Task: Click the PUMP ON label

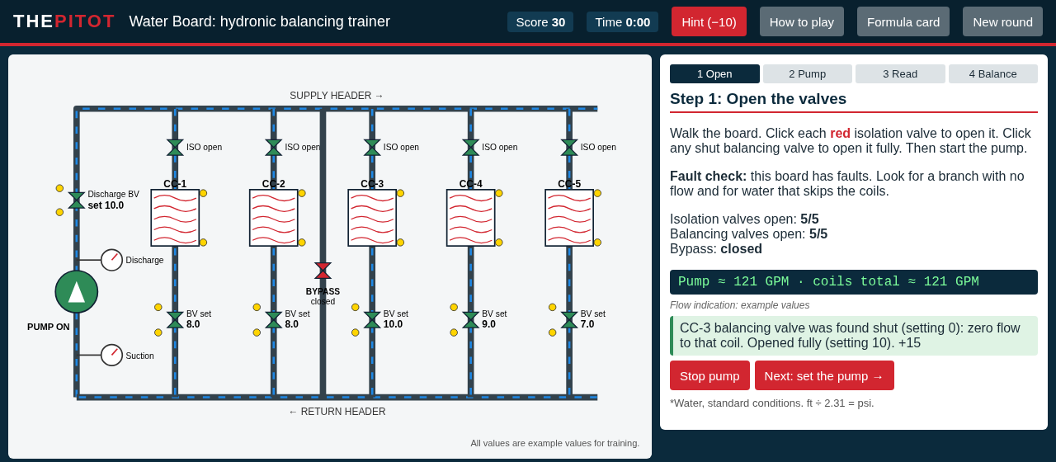Action: point(49,327)
